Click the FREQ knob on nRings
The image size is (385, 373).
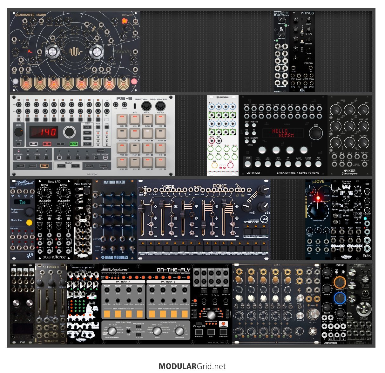pos(308,20)
